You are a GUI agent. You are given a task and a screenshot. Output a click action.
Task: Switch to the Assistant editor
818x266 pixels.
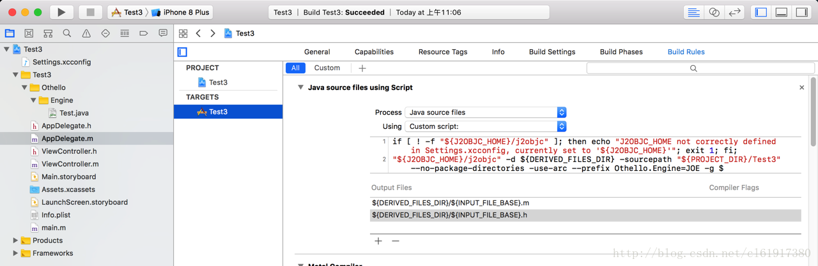[714, 12]
